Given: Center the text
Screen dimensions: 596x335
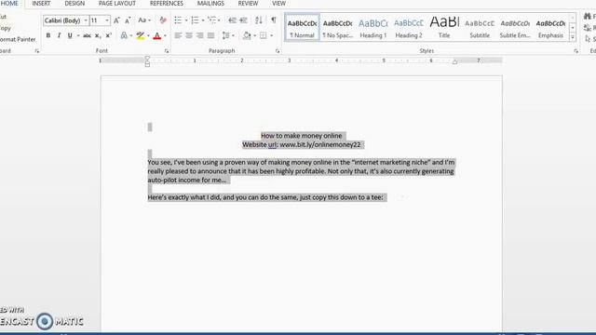Looking at the screenshot, I should [x=188, y=35].
